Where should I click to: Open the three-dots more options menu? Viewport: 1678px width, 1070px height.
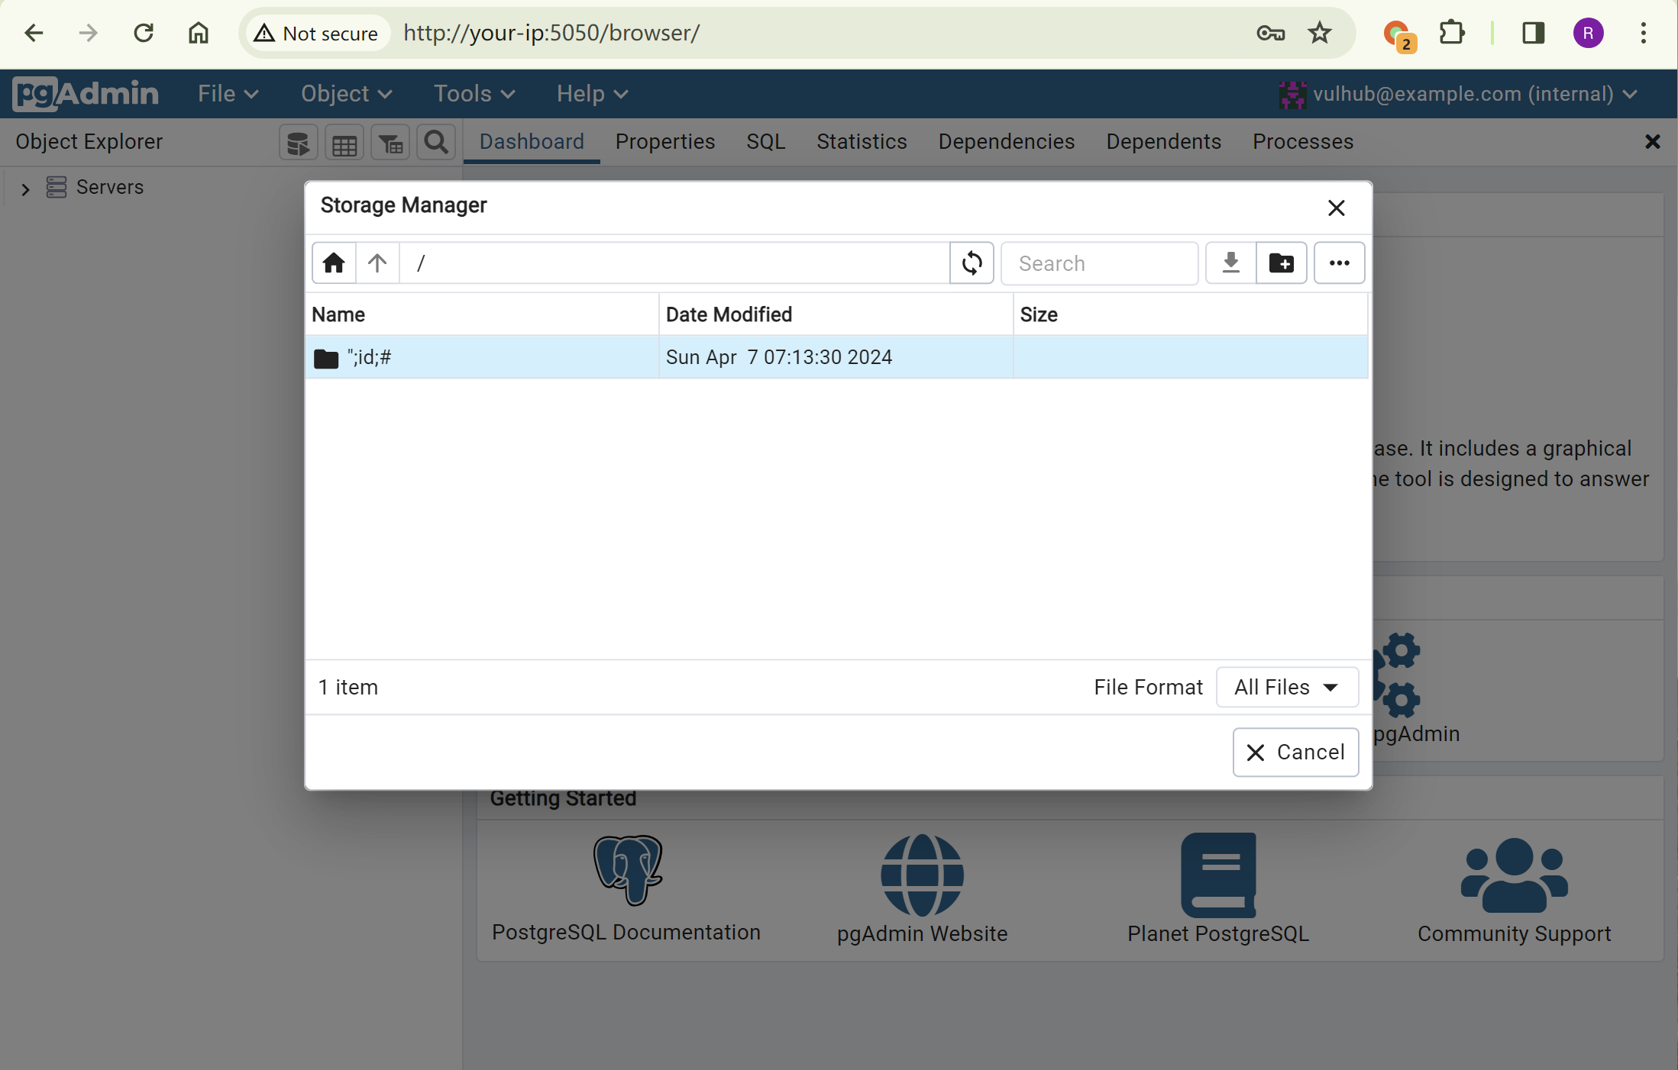(1339, 263)
